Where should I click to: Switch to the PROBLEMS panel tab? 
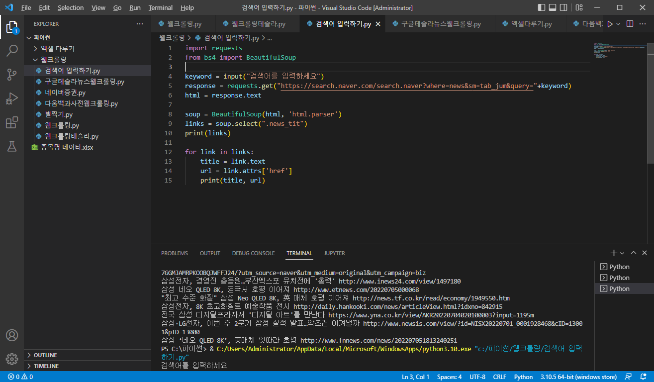point(175,253)
